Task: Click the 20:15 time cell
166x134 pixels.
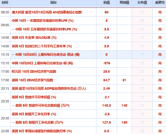Action: [x=5, y=88]
